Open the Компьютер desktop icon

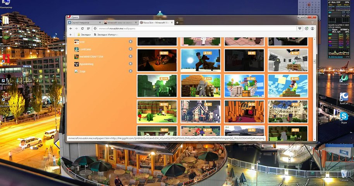pyautogui.click(x=6, y=4)
